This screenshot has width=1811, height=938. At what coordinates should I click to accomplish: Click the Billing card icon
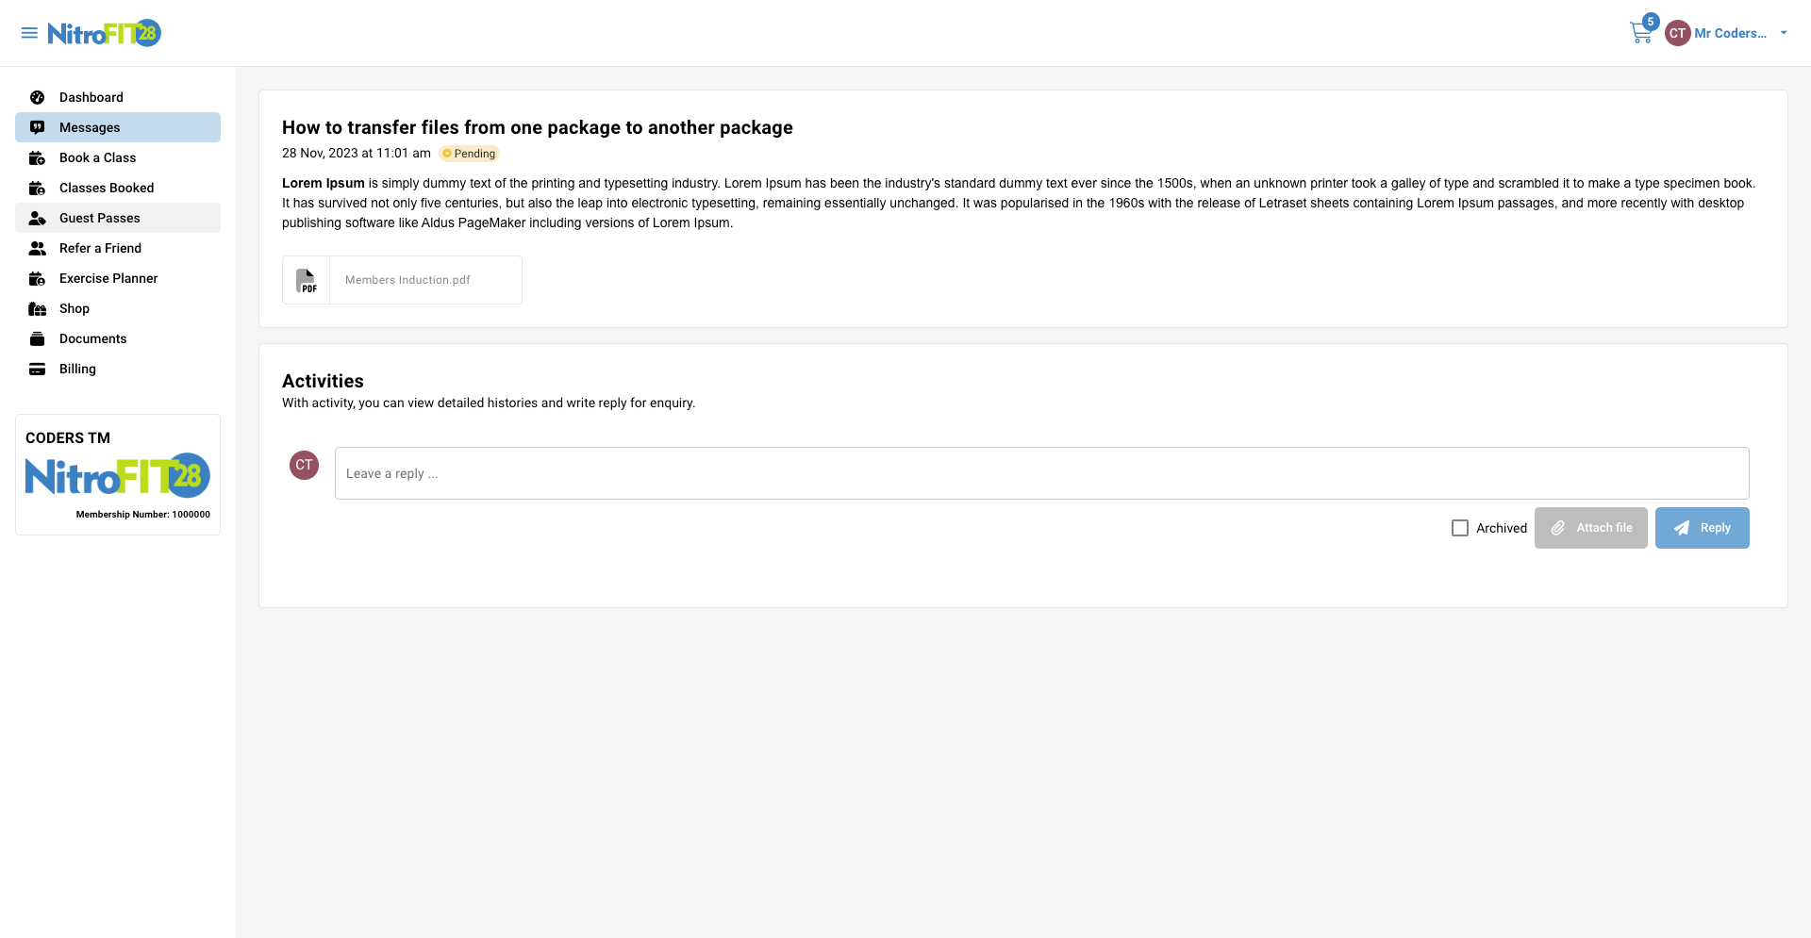38,369
